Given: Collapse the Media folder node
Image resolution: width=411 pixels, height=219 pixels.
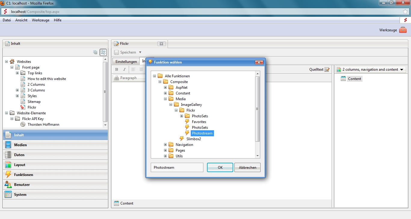Looking at the screenshot, I should click(x=165, y=99).
